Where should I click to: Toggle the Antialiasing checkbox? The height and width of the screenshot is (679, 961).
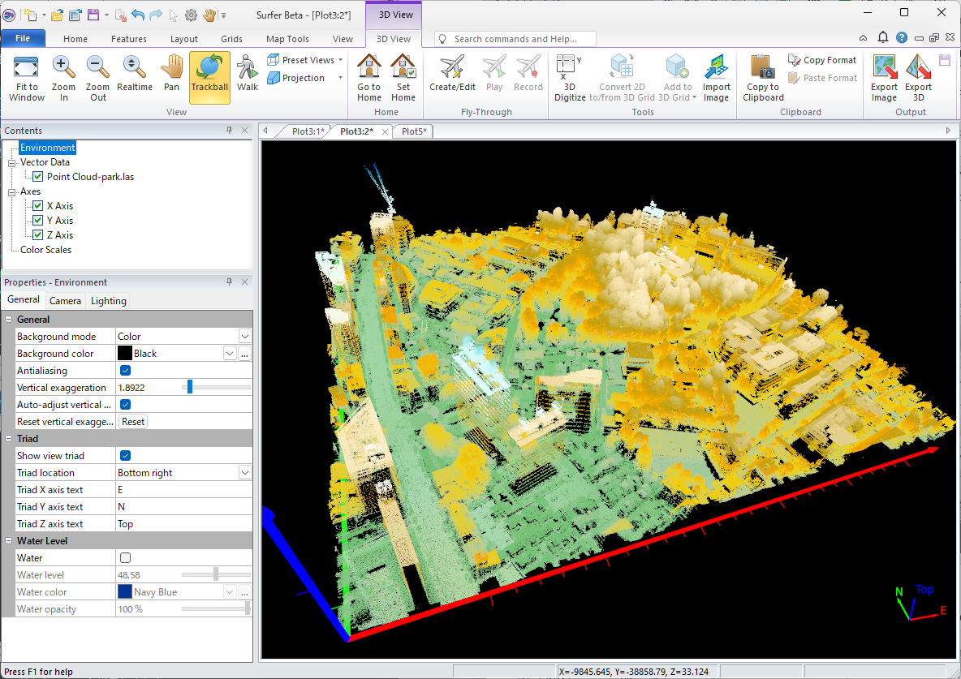click(126, 371)
